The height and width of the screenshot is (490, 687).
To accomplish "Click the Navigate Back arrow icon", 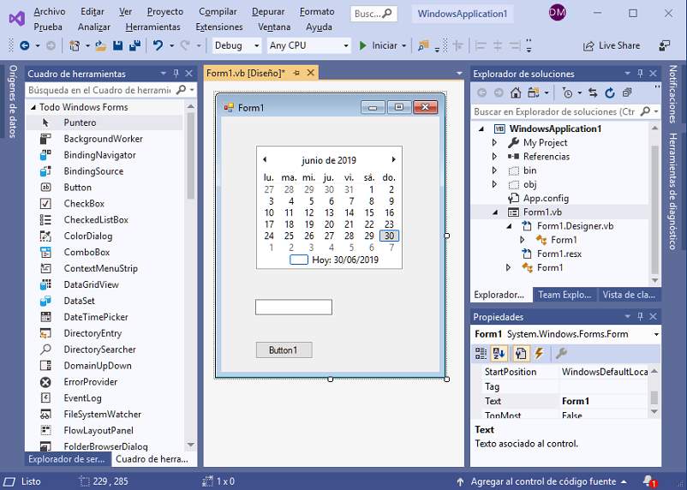I will pyautogui.click(x=25, y=45).
